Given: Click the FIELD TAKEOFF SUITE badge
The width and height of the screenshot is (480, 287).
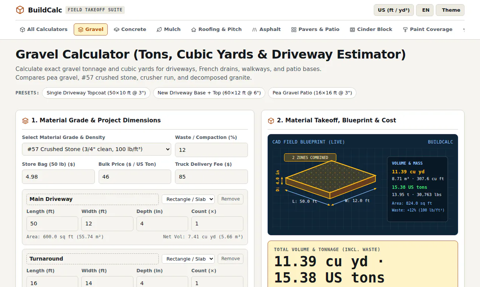Looking at the screenshot, I should pos(95,10).
